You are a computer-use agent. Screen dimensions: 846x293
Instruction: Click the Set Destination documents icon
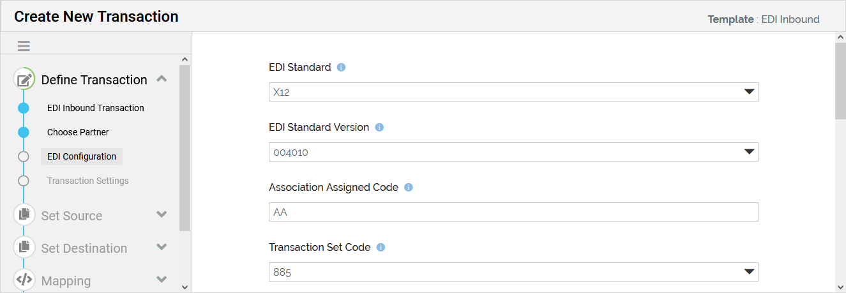point(24,248)
